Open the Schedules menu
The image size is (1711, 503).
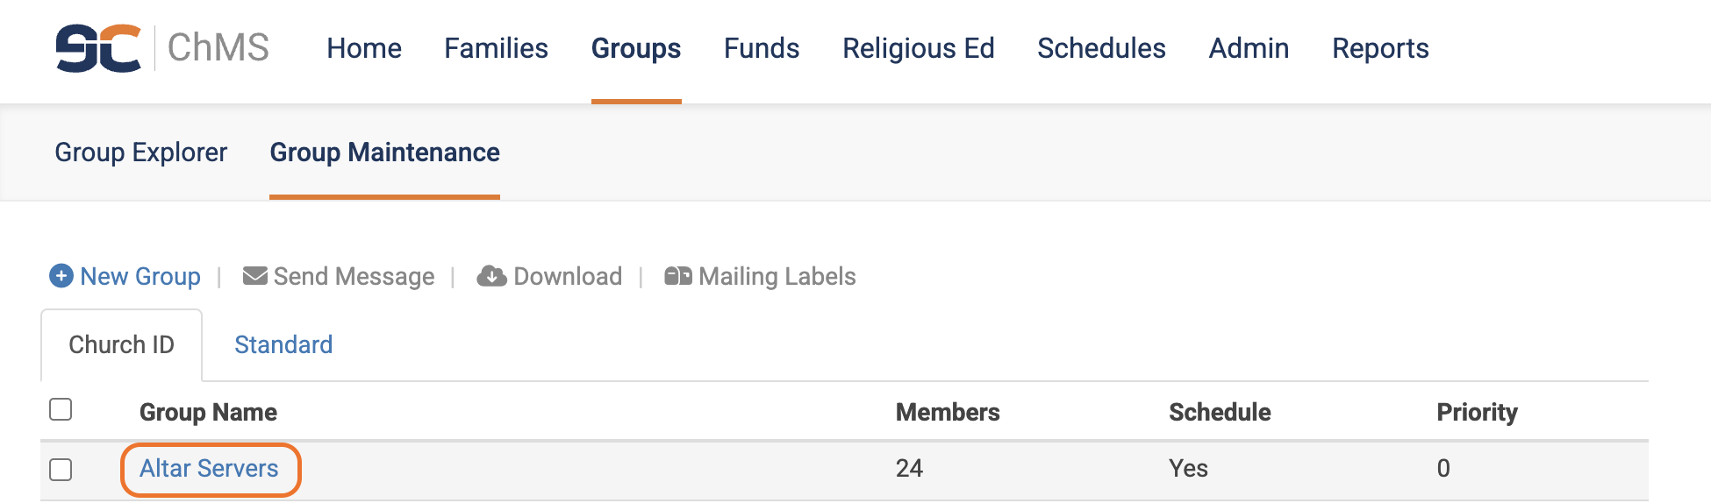1101,48
